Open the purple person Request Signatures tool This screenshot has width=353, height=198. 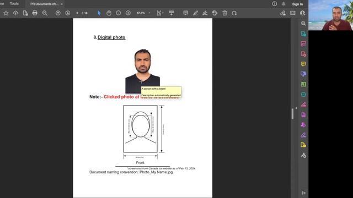click(303, 125)
